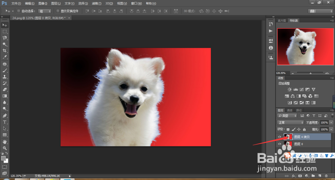Select the Eraser tool
Viewport: 335px width, 180px height.
[x=5, y=90]
